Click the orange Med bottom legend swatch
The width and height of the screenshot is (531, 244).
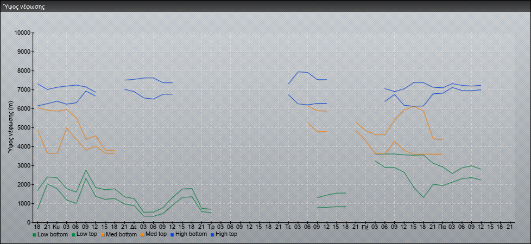102,234
